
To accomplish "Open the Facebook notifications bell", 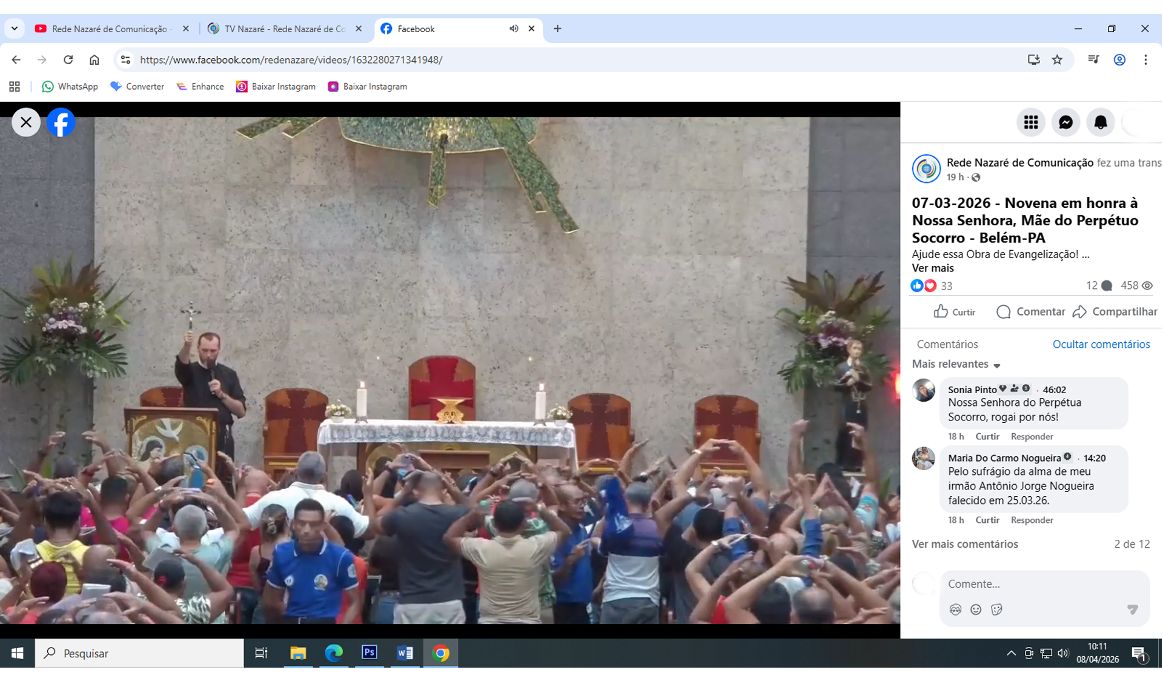I will 1100,122.
